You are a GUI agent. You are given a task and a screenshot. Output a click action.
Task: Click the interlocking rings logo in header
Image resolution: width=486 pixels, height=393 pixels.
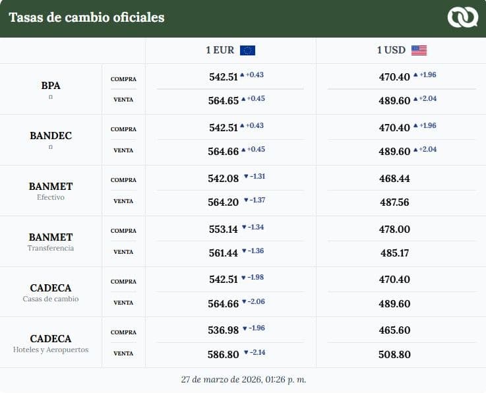[x=462, y=18]
